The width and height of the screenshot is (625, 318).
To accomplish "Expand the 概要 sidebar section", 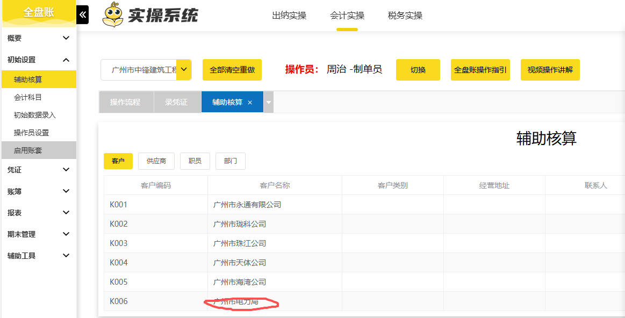I will pos(66,38).
